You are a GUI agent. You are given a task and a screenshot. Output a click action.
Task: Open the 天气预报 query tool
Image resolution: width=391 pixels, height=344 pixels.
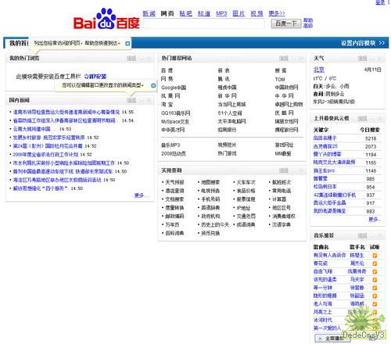[x=174, y=182]
